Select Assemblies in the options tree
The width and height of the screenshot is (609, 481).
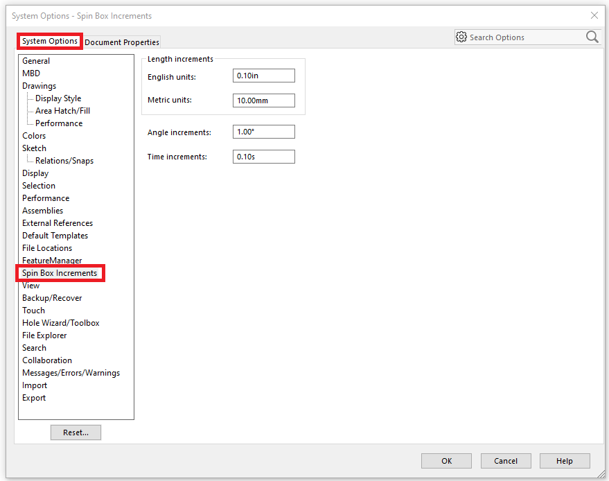pyautogui.click(x=42, y=211)
